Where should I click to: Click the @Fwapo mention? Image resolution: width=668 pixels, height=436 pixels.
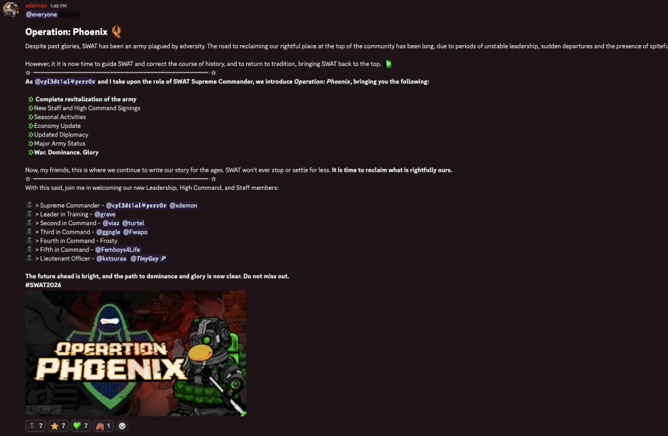136,232
